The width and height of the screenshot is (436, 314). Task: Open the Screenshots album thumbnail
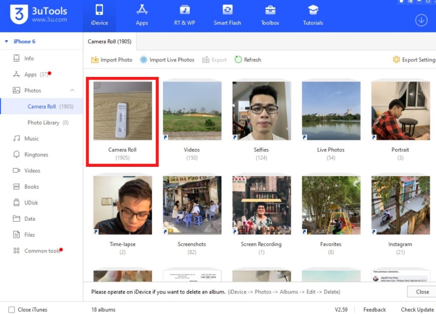[x=192, y=205]
